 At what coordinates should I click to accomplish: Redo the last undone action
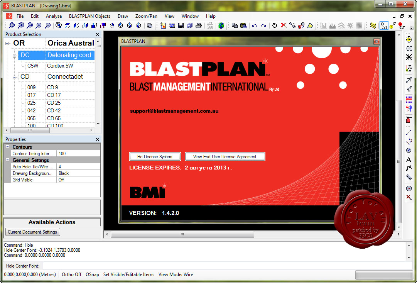(x=263, y=25)
